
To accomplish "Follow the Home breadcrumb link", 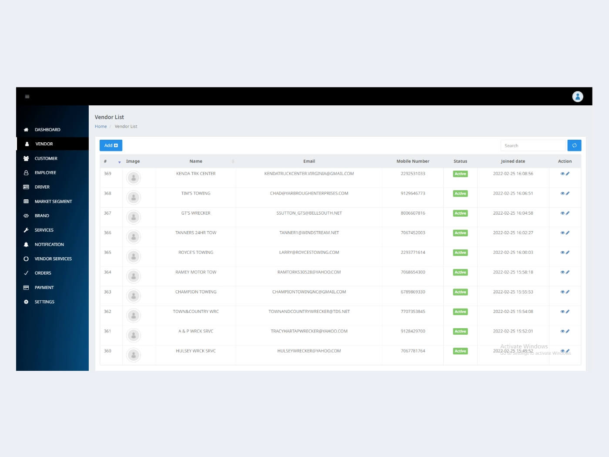I will [100, 127].
